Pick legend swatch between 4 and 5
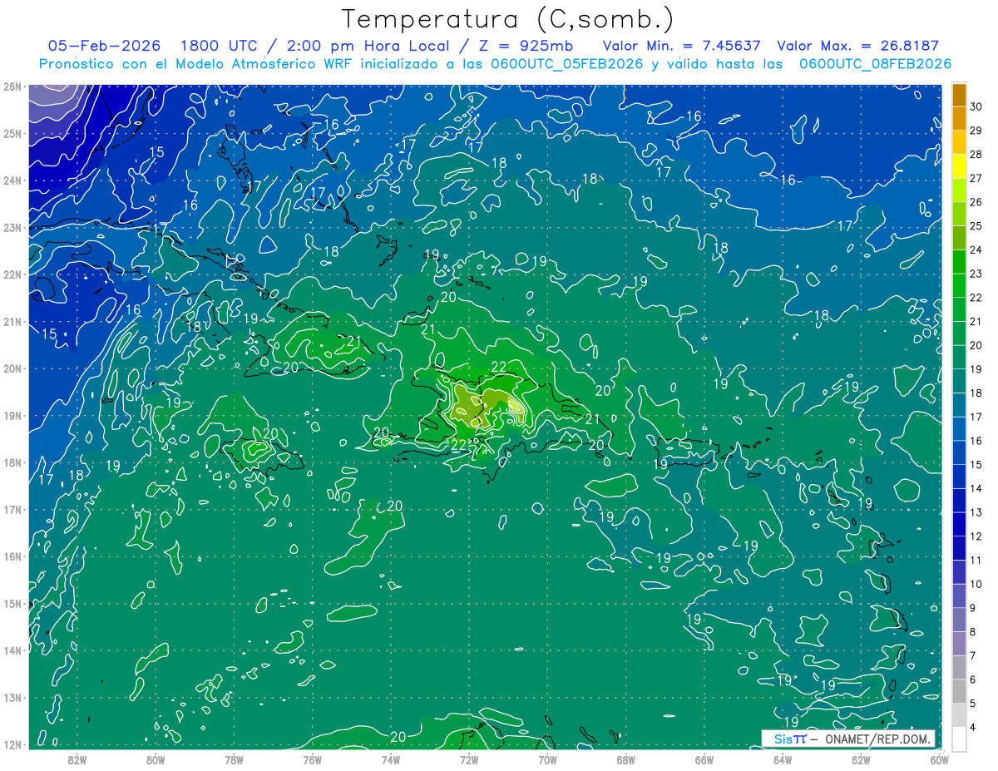998x771 pixels. 959,715
